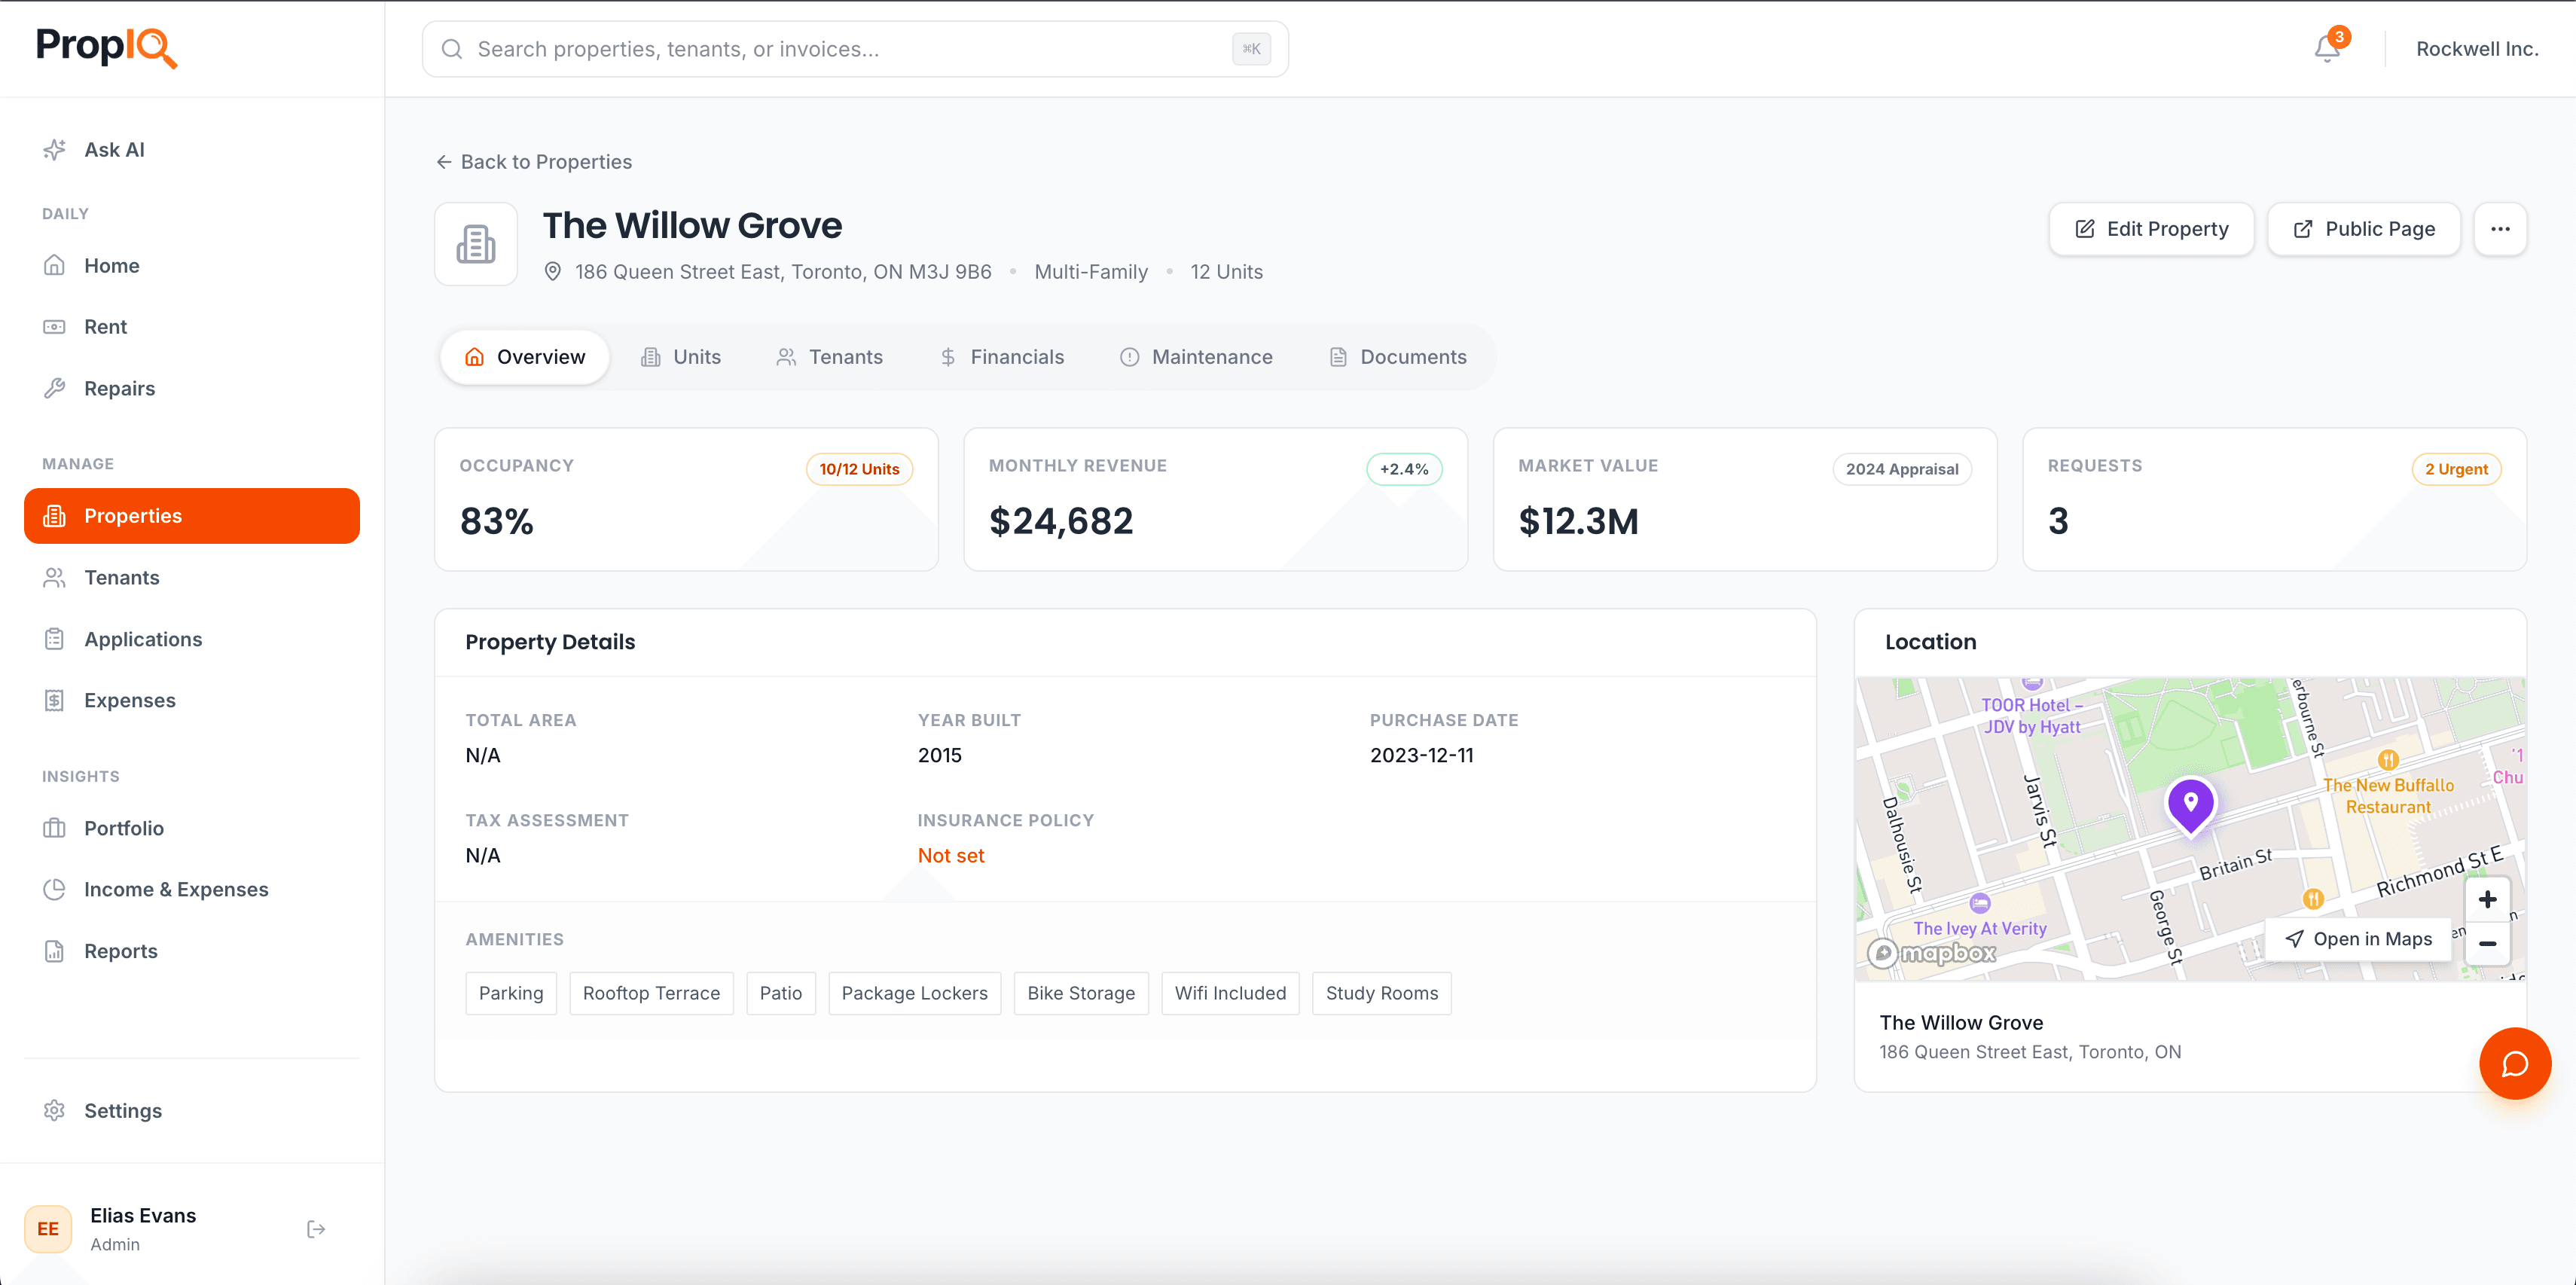Zoom in on the map with the plus control
2576x1285 pixels.
(x=2488, y=899)
